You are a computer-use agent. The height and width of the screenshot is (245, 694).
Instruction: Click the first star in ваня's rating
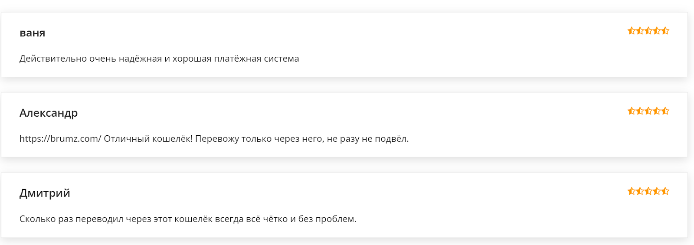pyautogui.click(x=632, y=31)
